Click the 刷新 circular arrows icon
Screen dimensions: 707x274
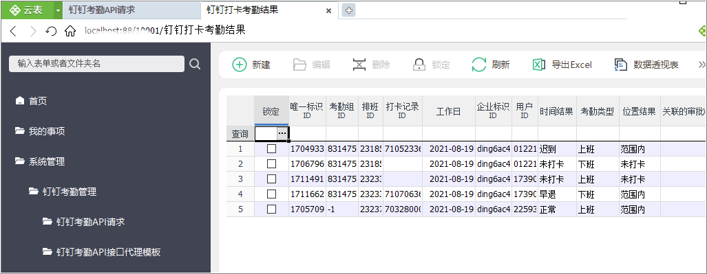click(479, 65)
